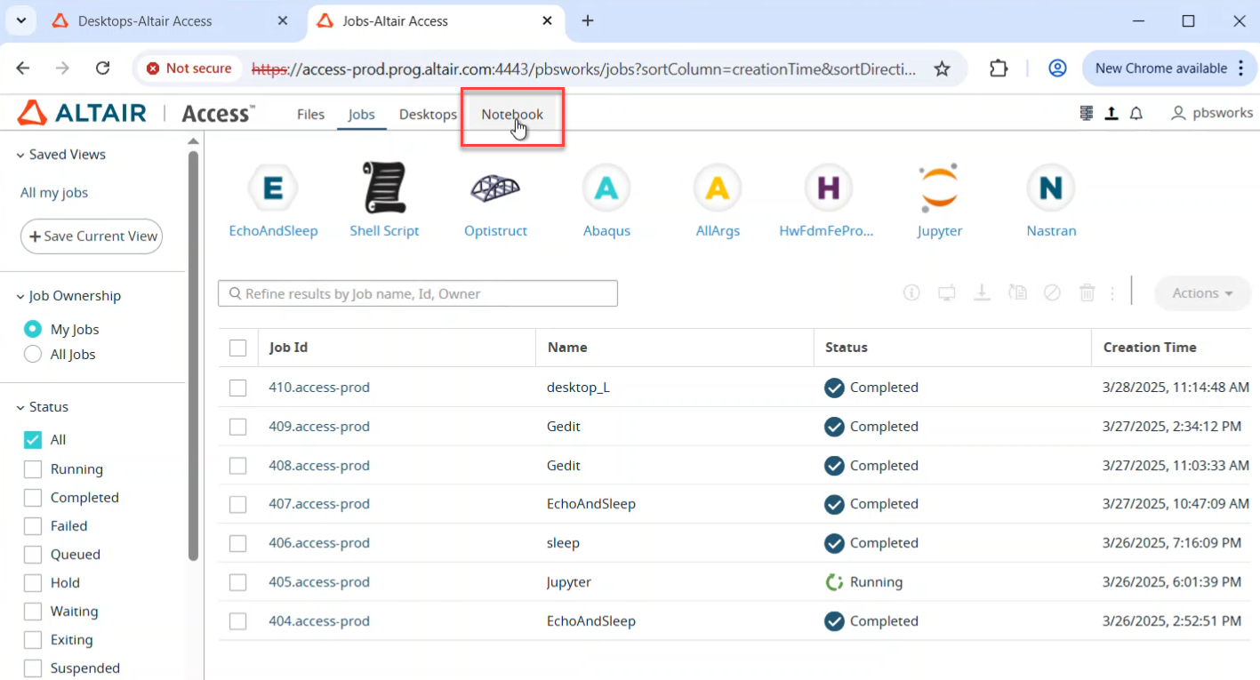Open the 410.access-prod job link
The width and height of the screenshot is (1260, 680).
point(319,388)
